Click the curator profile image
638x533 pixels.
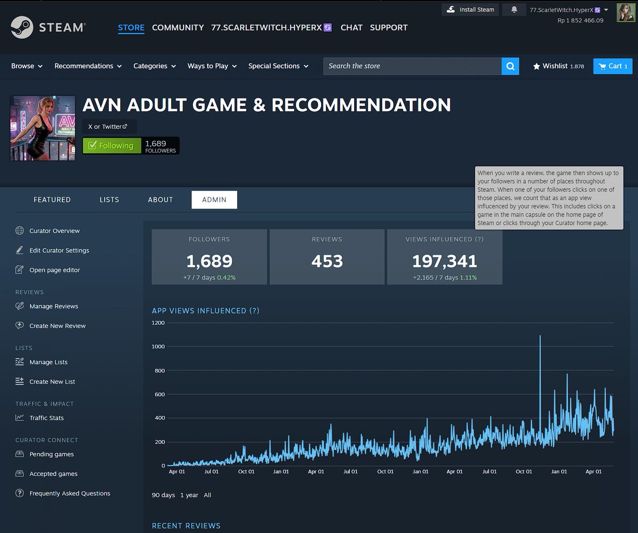point(43,128)
